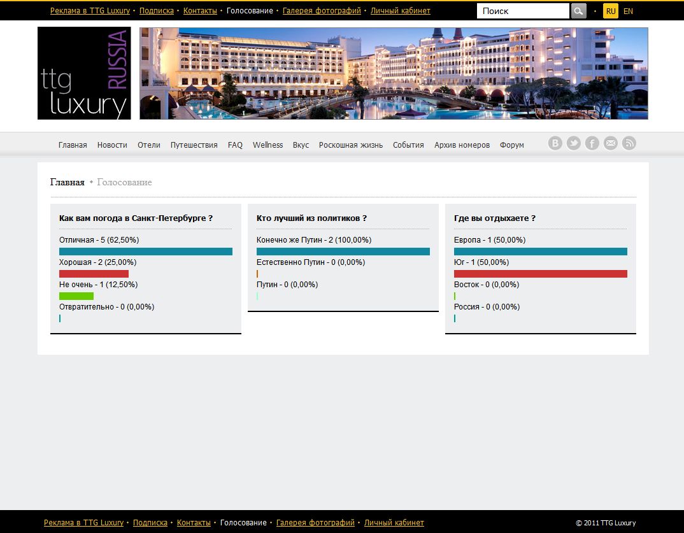
Task: Click Главная breadcrumb link
Action: pos(67,182)
